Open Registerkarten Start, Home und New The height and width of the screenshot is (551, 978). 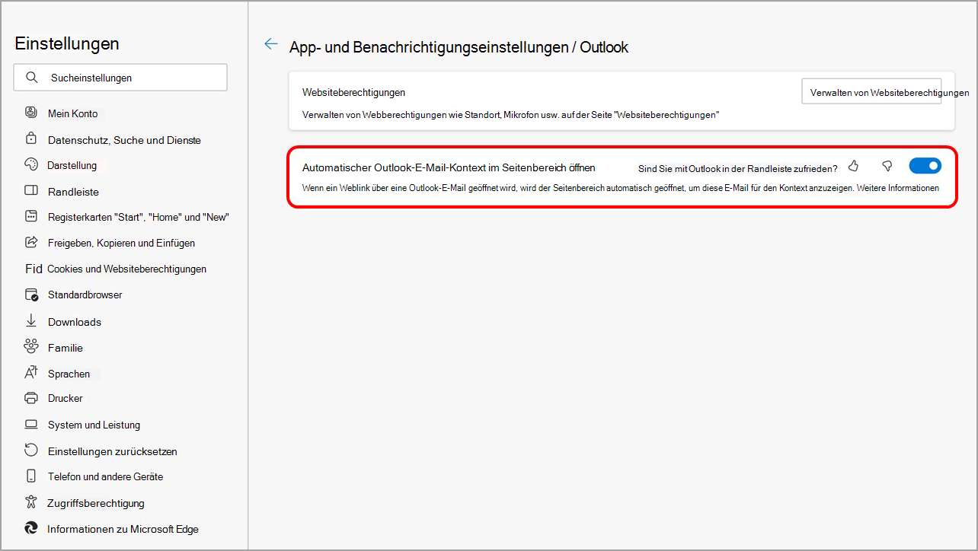(139, 217)
